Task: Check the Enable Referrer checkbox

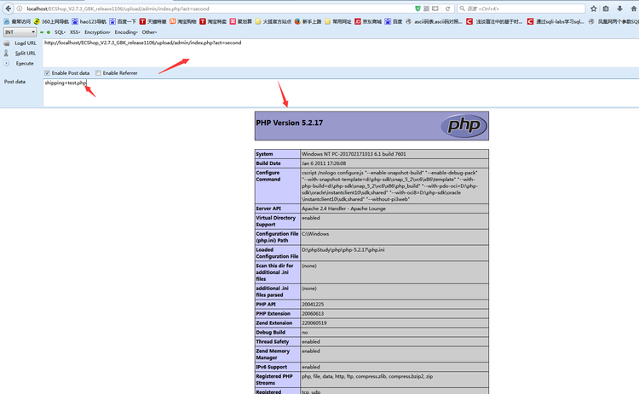Action: [99, 73]
